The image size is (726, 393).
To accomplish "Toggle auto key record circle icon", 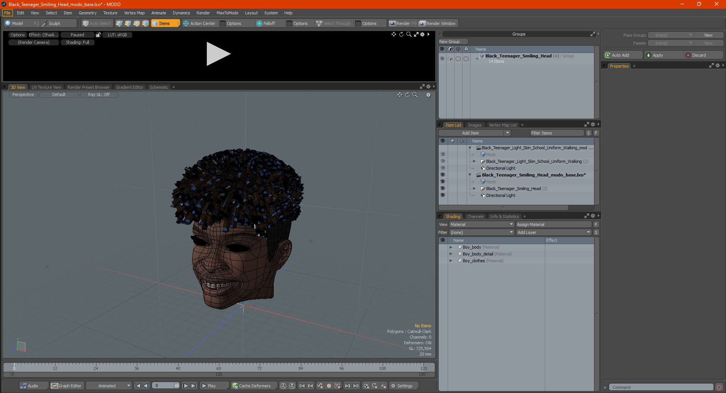I will [x=329, y=386].
